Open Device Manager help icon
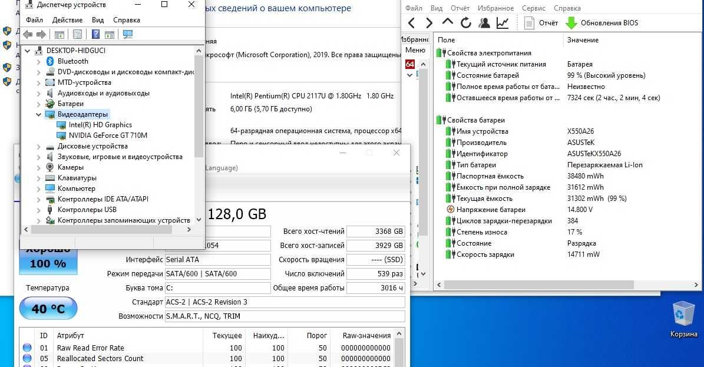The height and width of the screenshot is (367, 704). click(x=95, y=34)
